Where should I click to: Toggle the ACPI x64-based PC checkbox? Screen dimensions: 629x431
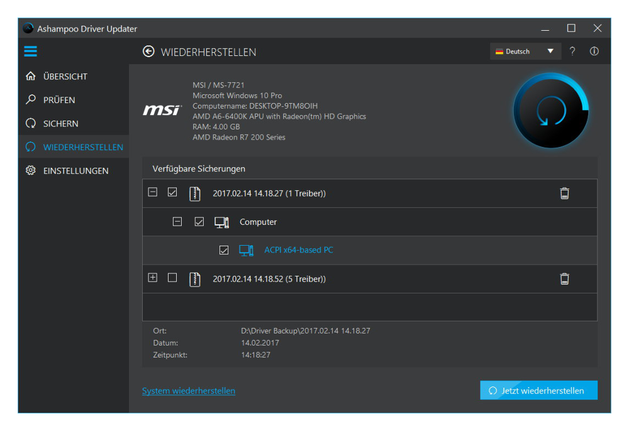224,250
